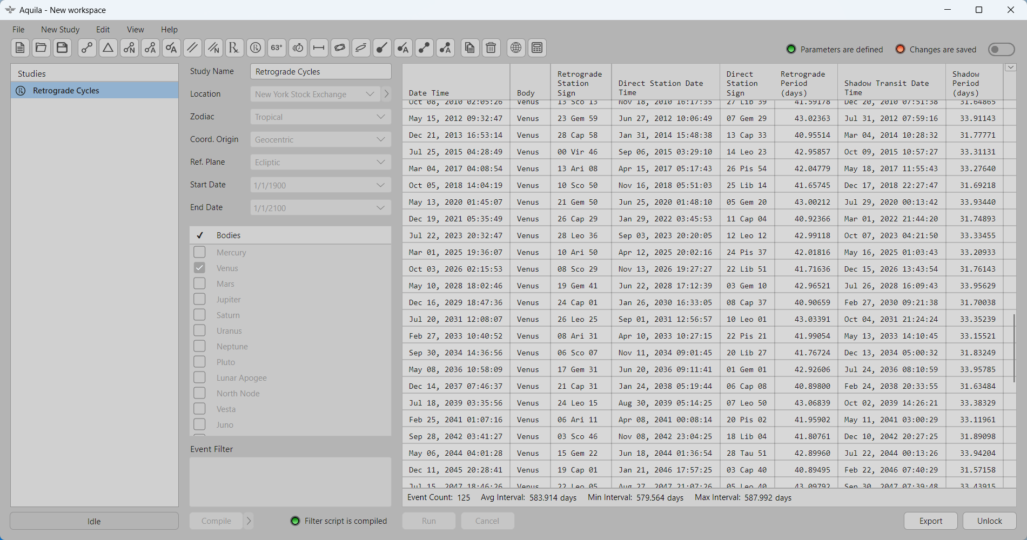This screenshot has height=540, width=1027.
Task: Toggle the Bodies select-all checkmark header
Action: point(200,235)
